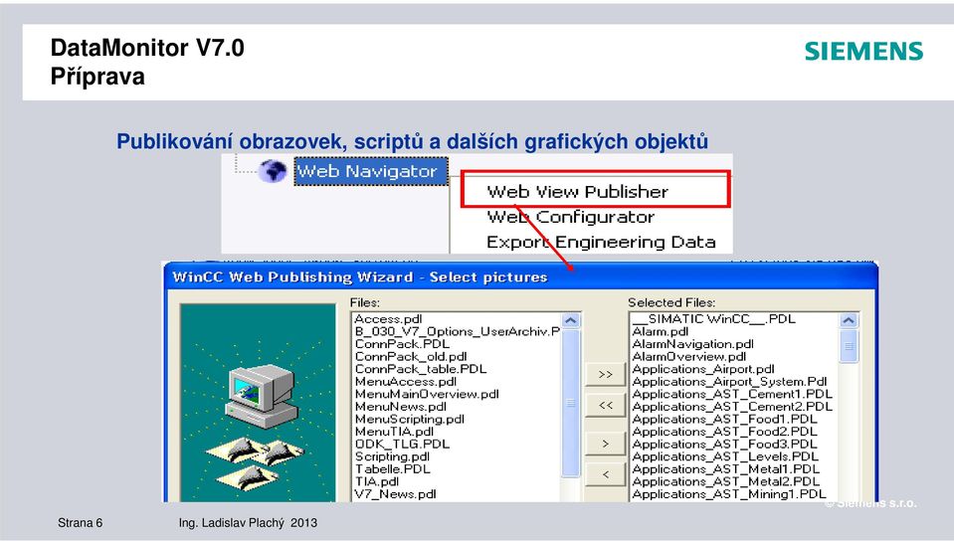Viewport: 954px width, 542px height.
Task: Select Applications_AST_Cement2.PDL entry
Action: point(732,407)
